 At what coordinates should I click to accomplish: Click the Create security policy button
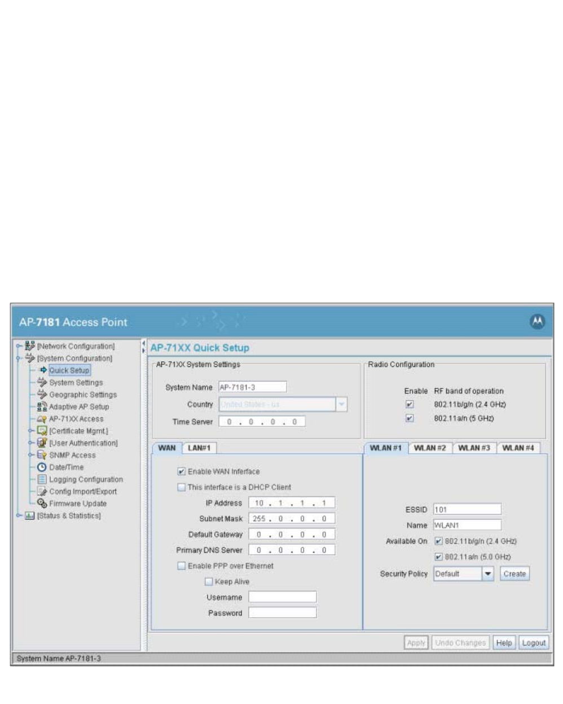(514, 574)
